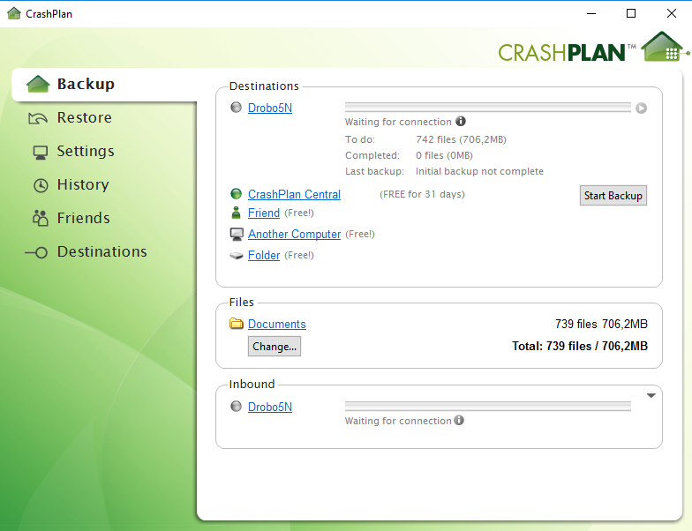
Task: Click the Inbound Drobo5N progress bar
Action: (x=487, y=406)
